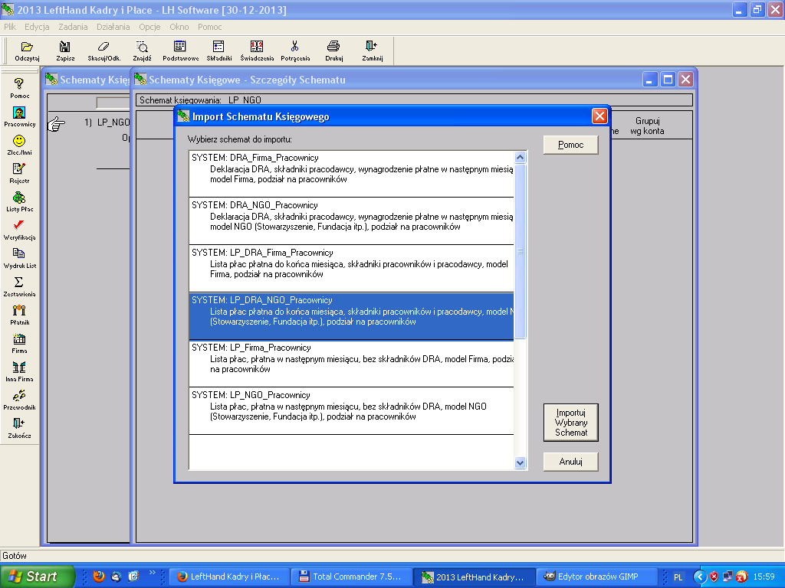Click the Windows Start button

tap(37, 577)
